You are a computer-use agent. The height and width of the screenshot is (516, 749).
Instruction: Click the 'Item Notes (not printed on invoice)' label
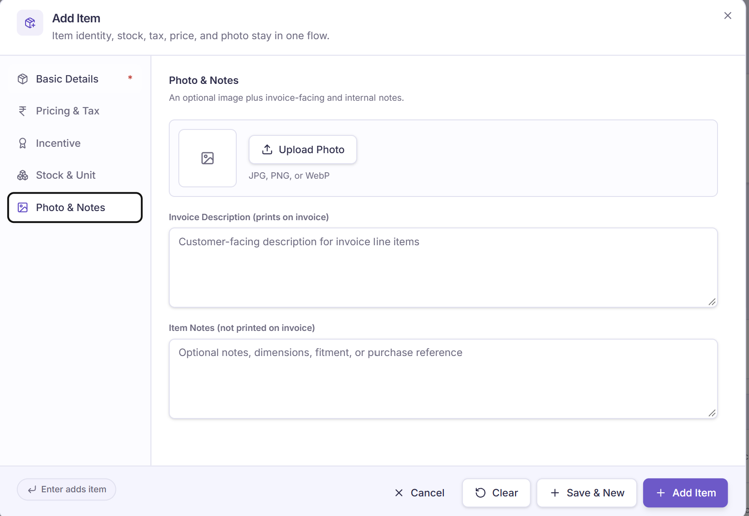[242, 328]
